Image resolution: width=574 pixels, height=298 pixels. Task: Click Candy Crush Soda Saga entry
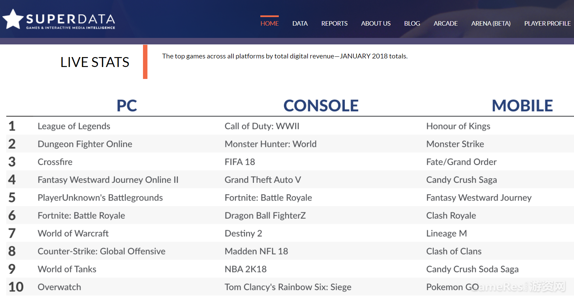[x=472, y=269]
